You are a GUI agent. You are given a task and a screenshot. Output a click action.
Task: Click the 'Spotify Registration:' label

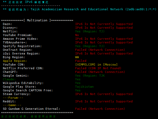22,46
